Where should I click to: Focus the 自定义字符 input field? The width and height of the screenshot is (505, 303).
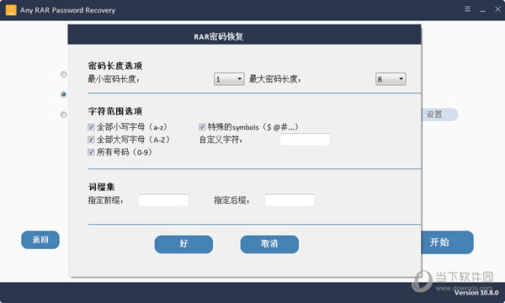click(305, 140)
